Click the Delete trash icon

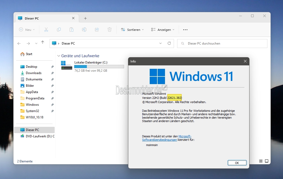point(110,30)
